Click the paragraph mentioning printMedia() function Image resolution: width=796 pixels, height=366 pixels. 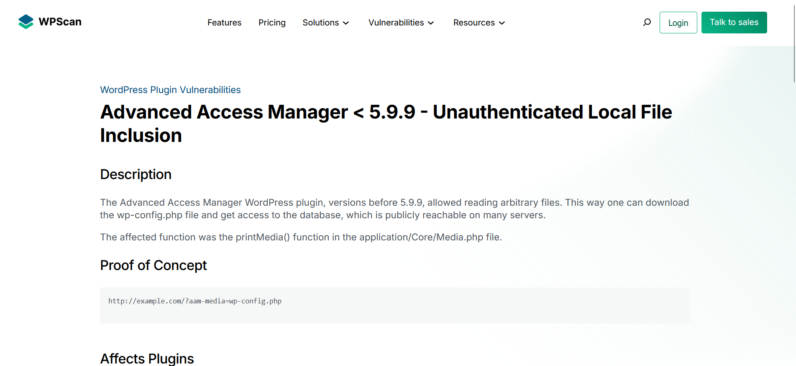301,237
